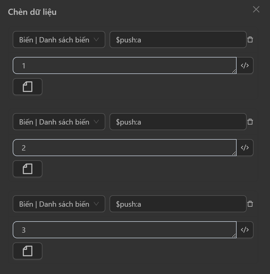Screen dimensions: 270x274
Task: Click the value textarea containing 1
Action: pos(124,65)
